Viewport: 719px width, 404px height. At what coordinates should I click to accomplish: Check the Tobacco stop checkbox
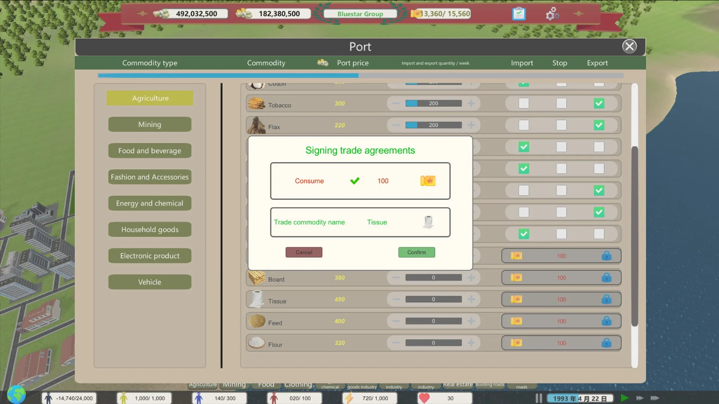tap(561, 104)
